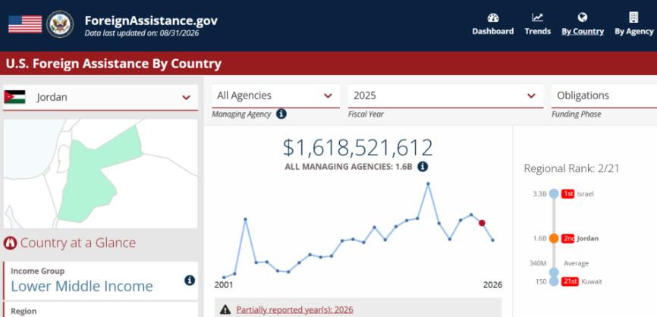
Task: Open the All Agencies dropdown
Action: (275, 96)
